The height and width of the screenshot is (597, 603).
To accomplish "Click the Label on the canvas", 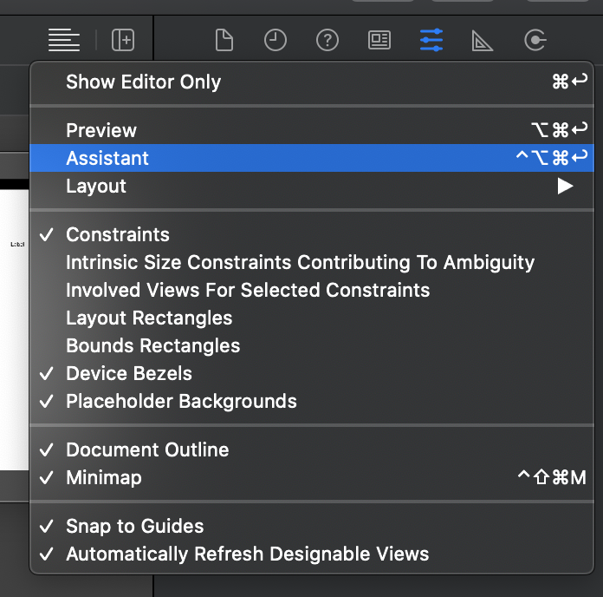I will [x=17, y=245].
